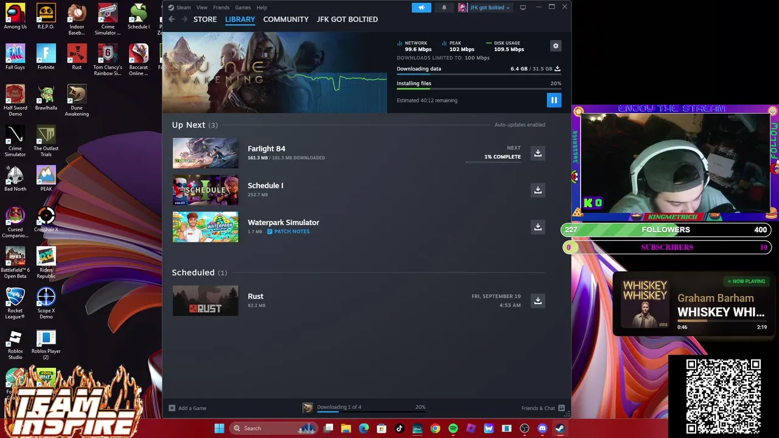Image resolution: width=779 pixels, height=438 pixels.
Task: Click the Downloading 1 of 4 status
Action: pos(339,407)
